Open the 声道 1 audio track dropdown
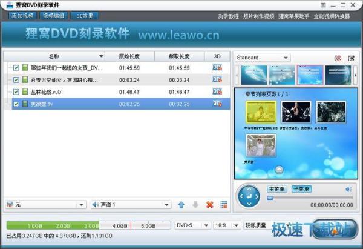The height and width of the screenshot is (249, 363). pyautogui.click(x=131, y=205)
